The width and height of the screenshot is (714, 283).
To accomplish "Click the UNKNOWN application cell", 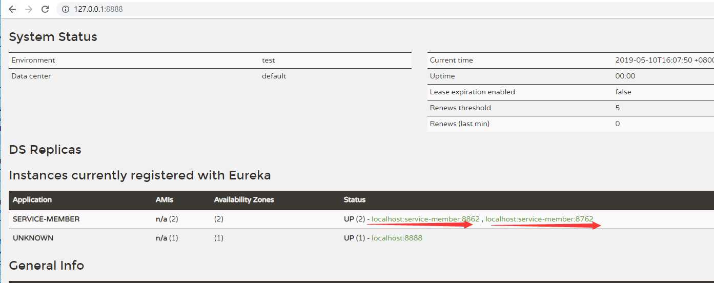I will (33, 238).
